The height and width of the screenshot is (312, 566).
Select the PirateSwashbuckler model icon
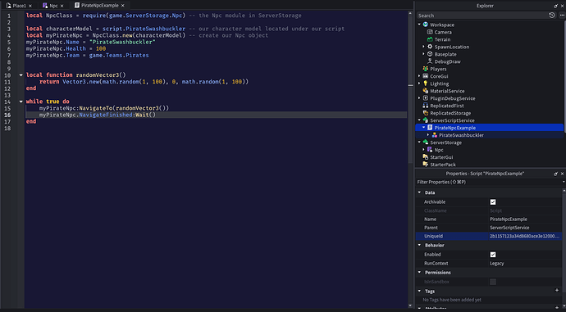pyautogui.click(x=435, y=135)
